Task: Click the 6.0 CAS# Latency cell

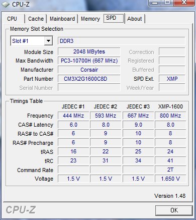Action: click(x=73, y=125)
